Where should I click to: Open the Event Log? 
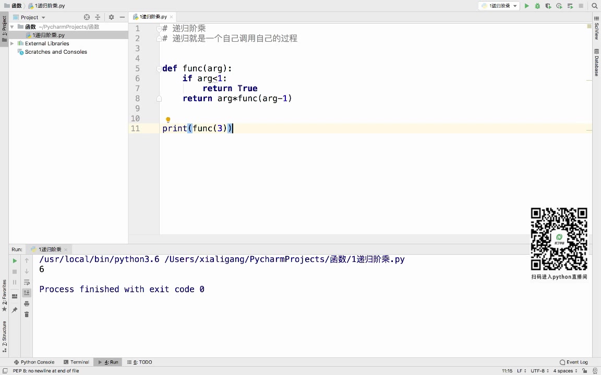[x=574, y=362]
